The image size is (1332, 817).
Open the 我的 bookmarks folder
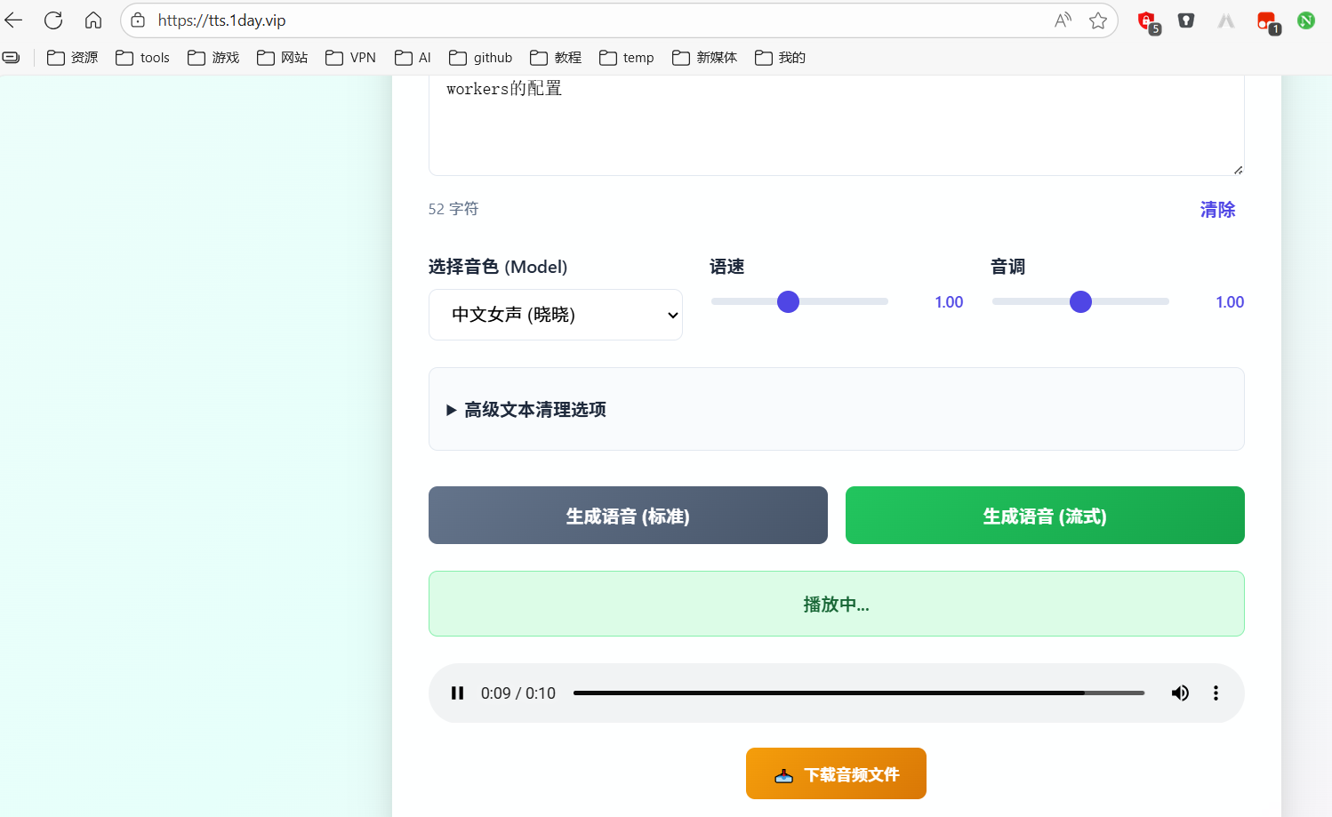click(780, 58)
